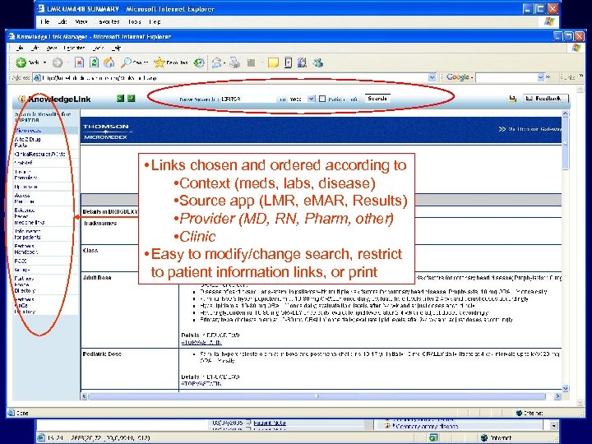The height and width of the screenshot is (444, 592).
Task: Open the Home page icon
Action: (x=109, y=62)
